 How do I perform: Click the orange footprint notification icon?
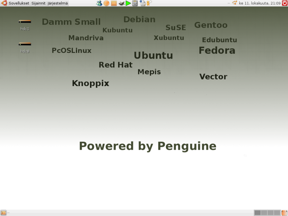point(235,3)
